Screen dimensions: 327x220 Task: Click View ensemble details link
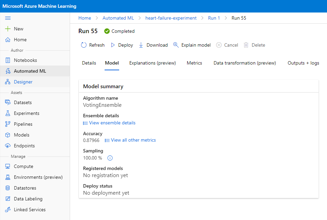coord(112,123)
